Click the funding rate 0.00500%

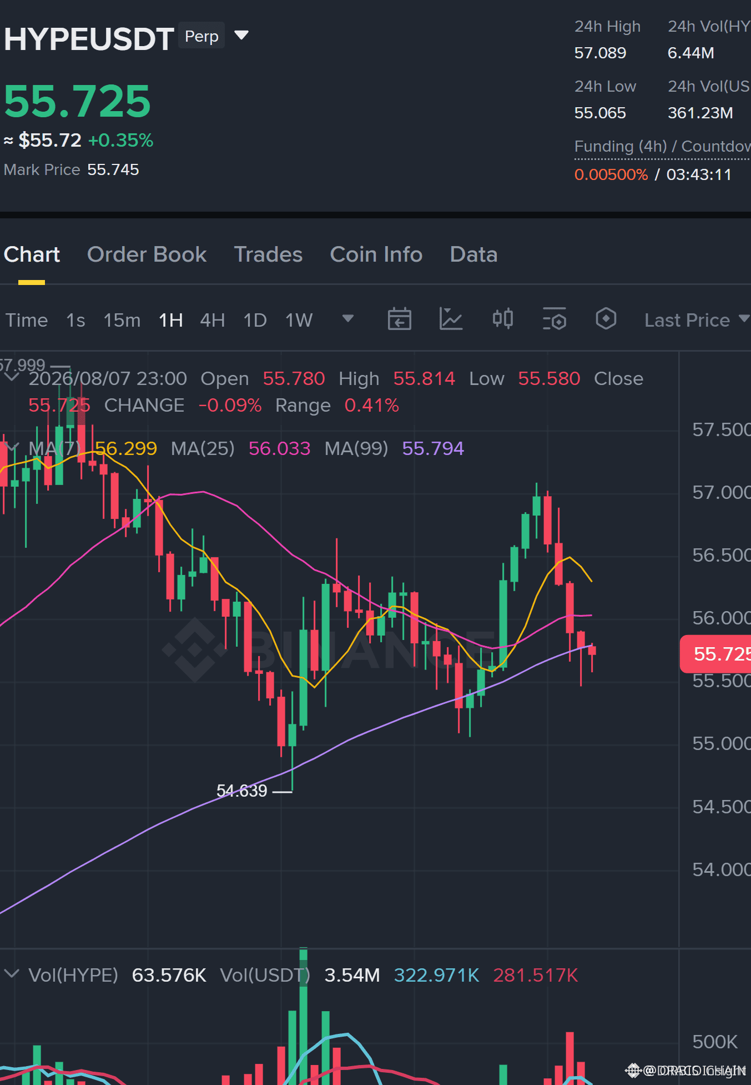(x=611, y=174)
